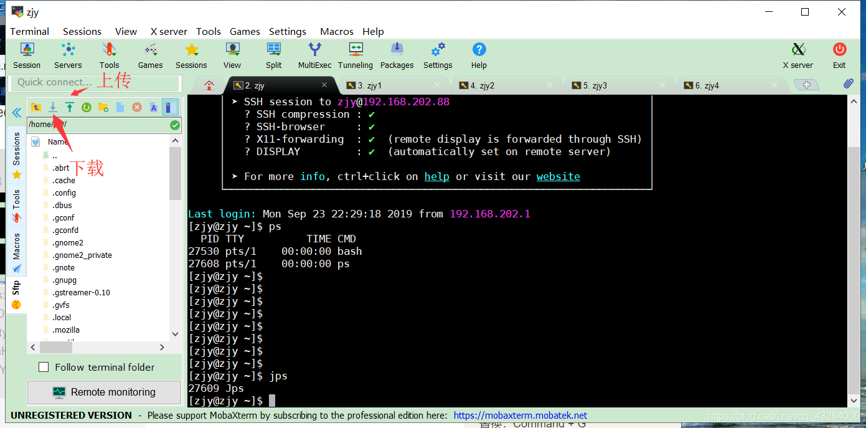Click the Servers toolbar icon
This screenshot has height=428, width=866.
coord(68,55)
